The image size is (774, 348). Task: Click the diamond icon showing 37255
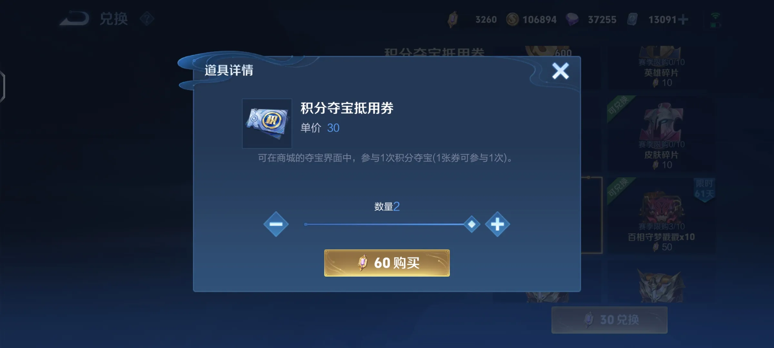[x=572, y=19]
